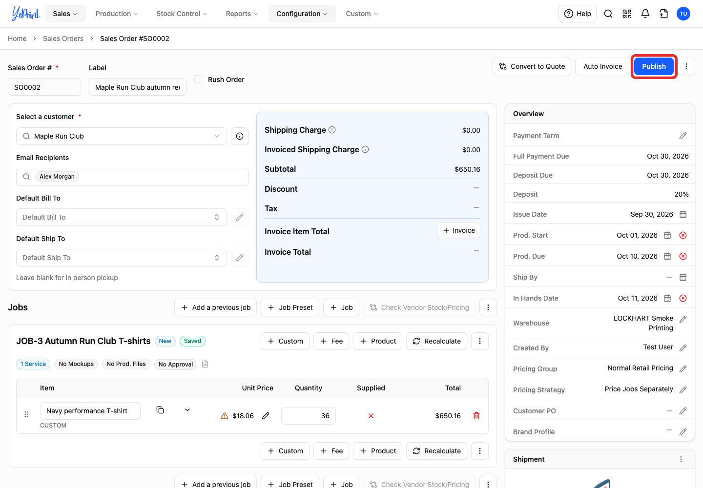Viewport: 703px width, 488px height.
Task: Edit the Default Bill To address pencil
Action: point(240,217)
